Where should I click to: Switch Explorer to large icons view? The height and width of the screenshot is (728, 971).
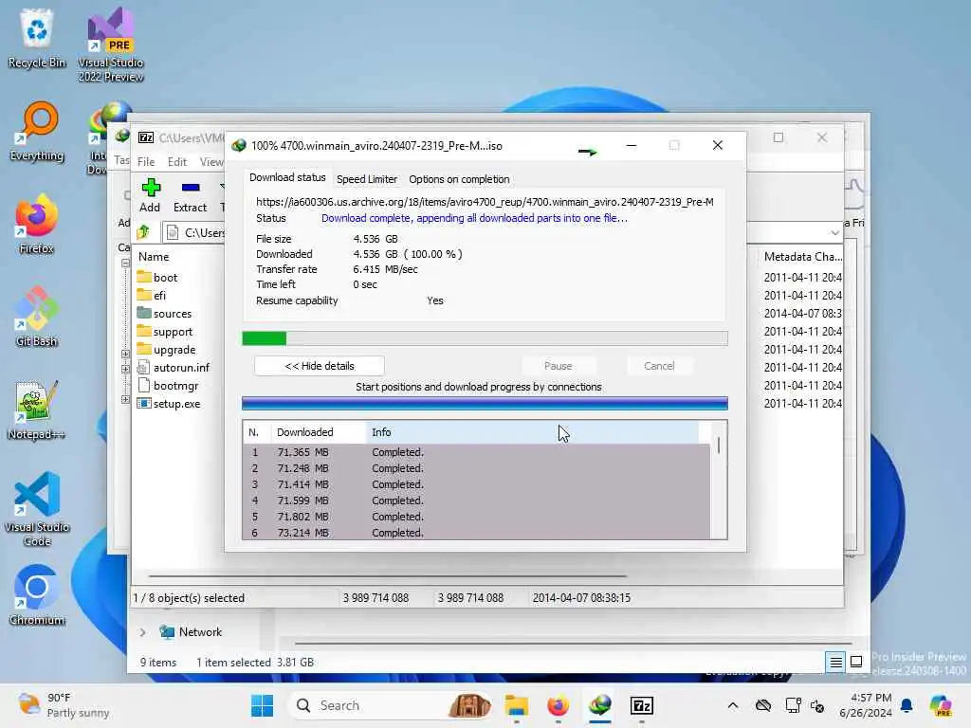[x=856, y=663]
